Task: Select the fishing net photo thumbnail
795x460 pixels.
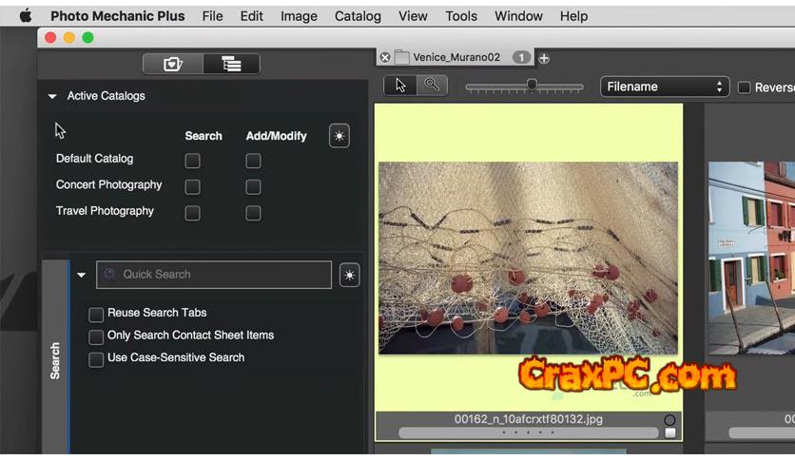Action: tap(528, 258)
